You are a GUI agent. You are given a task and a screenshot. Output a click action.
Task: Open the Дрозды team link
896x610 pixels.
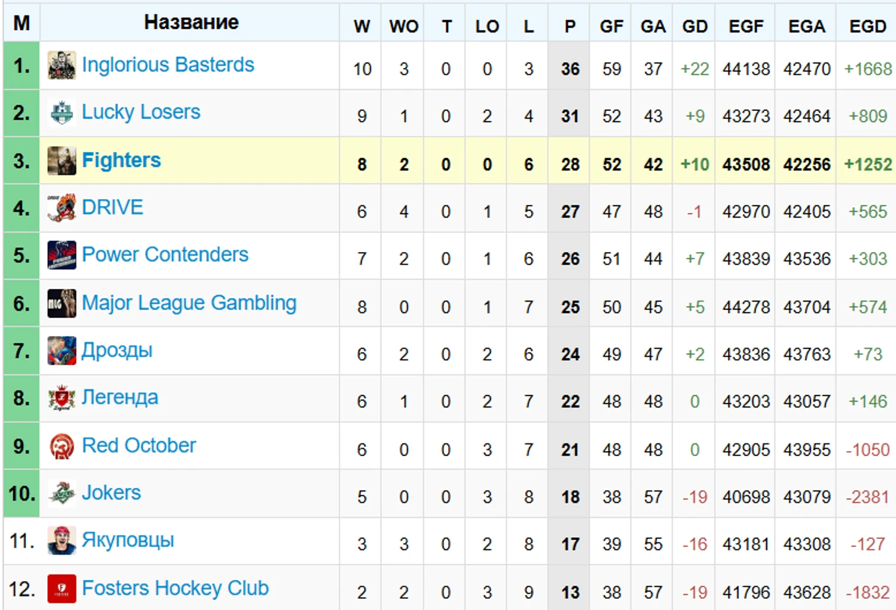tap(117, 351)
